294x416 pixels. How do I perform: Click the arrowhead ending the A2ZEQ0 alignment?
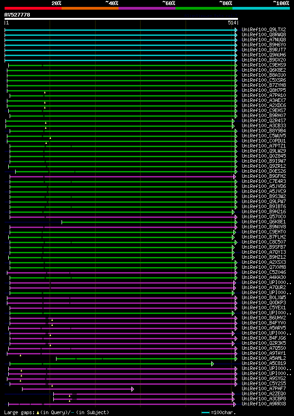233,394
